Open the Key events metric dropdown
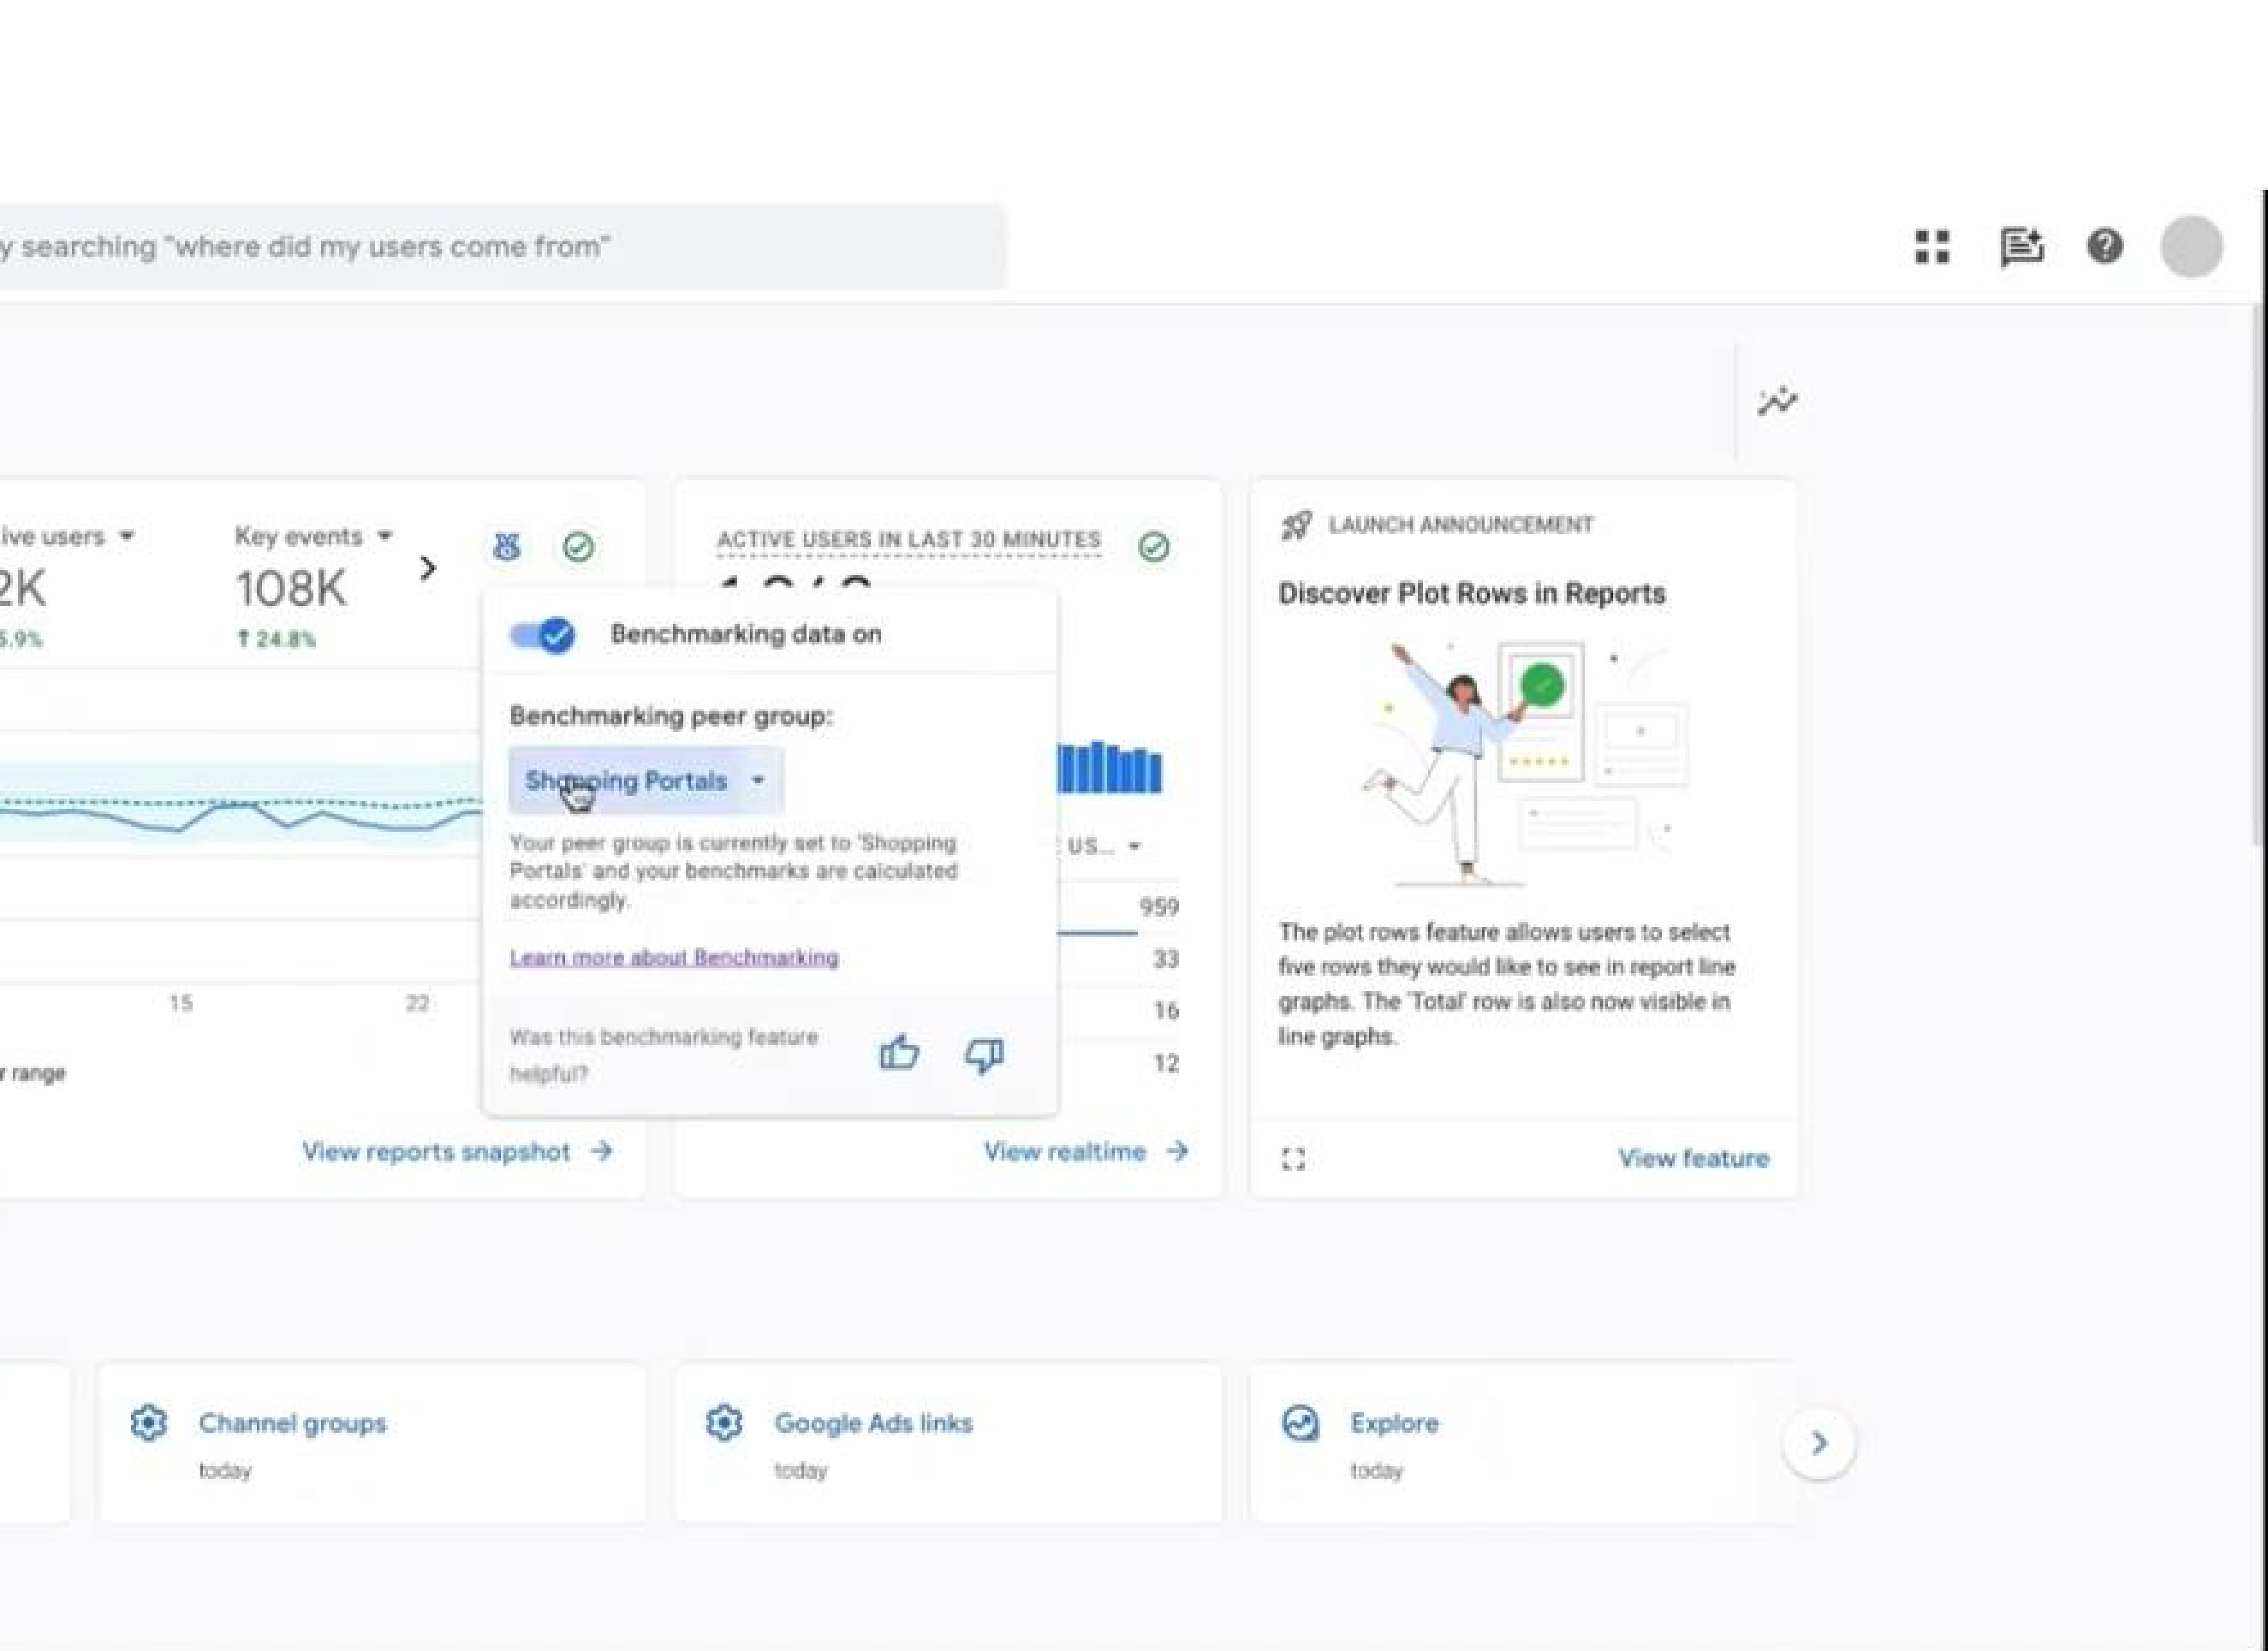The image size is (2268, 1651). tap(314, 535)
